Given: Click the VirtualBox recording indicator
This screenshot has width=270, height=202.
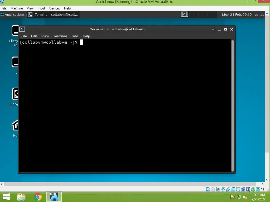Looking at the screenshot, I should tap(243, 189).
